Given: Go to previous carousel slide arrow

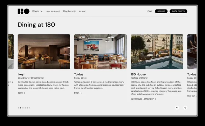Looking at the screenshot, I should [x=177, y=108].
